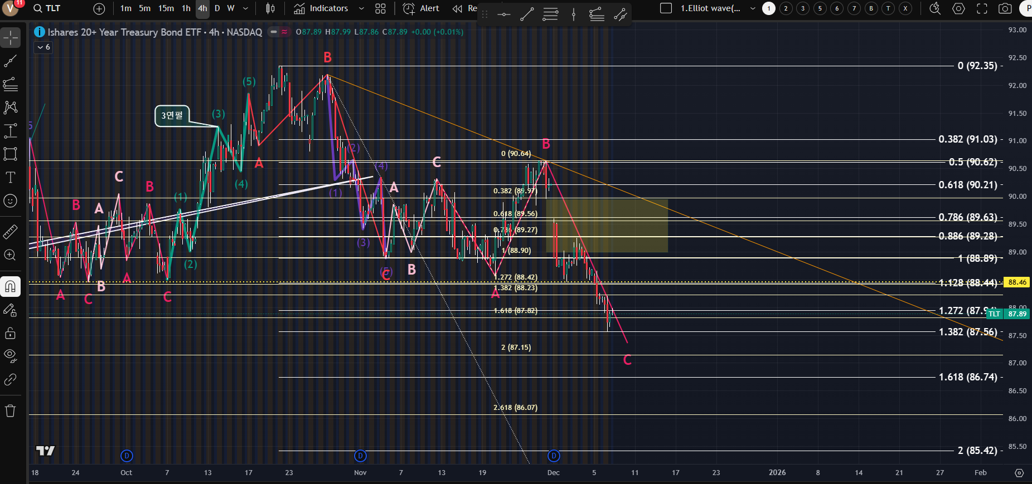Switch to the 1h timeframe
1032x484 pixels.
[186, 8]
